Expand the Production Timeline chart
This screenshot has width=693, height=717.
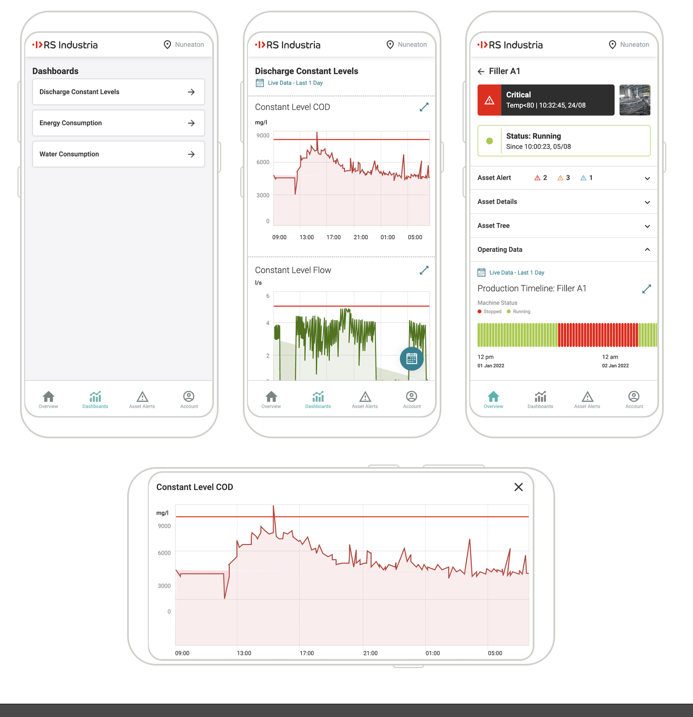646,289
